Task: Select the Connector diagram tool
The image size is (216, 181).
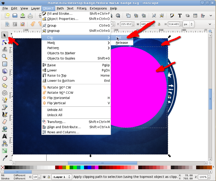Action: [5, 144]
